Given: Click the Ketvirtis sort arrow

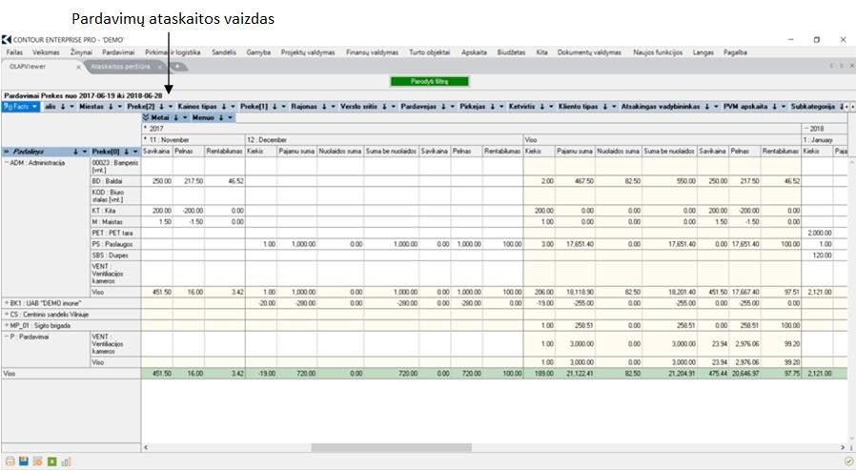Looking at the screenshot, I should coord(542,107).
